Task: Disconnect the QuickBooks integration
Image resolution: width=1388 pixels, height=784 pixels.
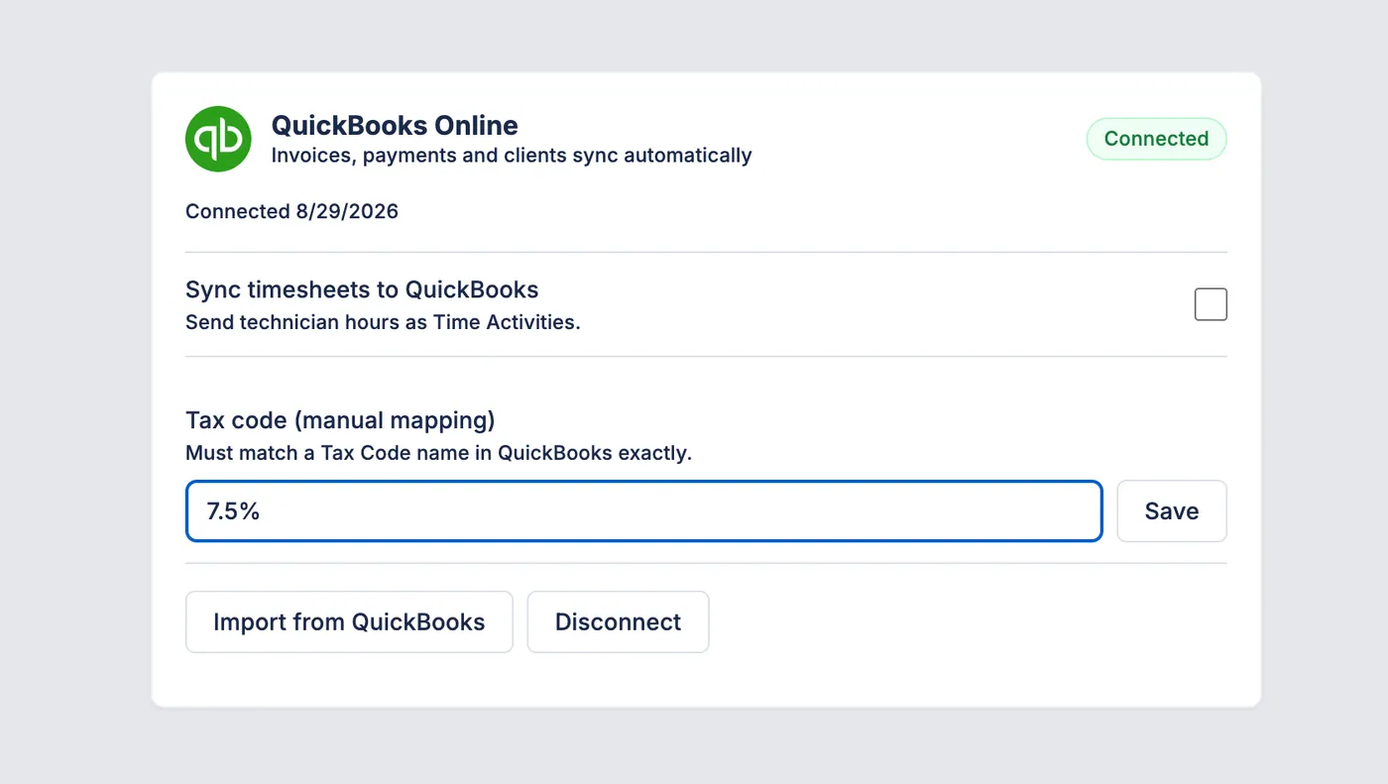Action: point(618,622)
